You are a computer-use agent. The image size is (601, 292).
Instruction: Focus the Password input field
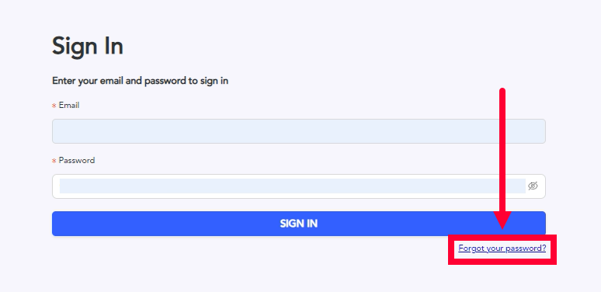click(293, 186)
